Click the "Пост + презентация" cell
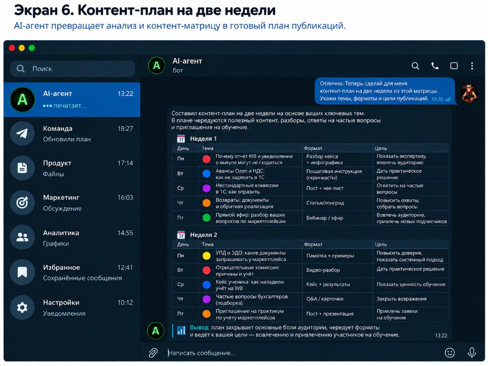Image resolution: width=488 pixels, height=366 pixels. tap(330, 314)
